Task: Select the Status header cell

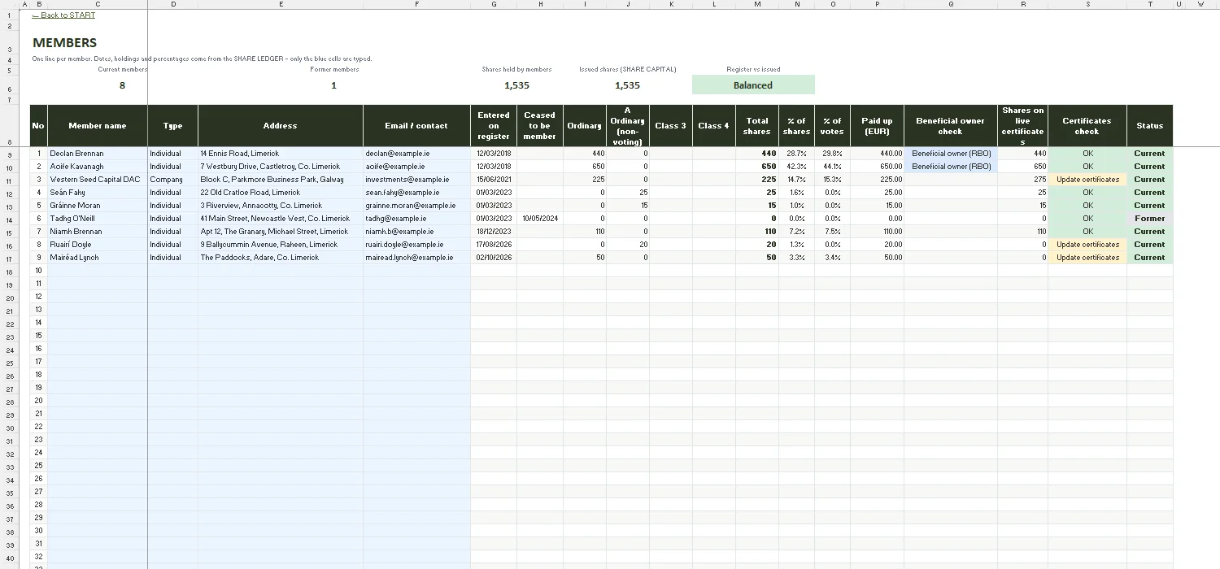Action: coord(1150,126)
